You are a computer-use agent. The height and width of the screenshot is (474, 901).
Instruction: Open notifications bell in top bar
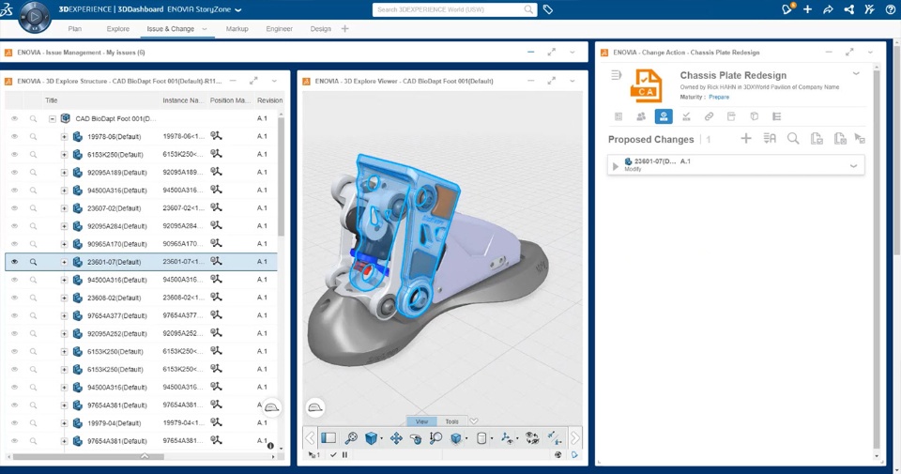coord(786,9)
